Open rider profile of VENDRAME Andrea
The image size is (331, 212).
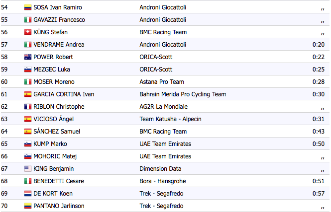59,45
